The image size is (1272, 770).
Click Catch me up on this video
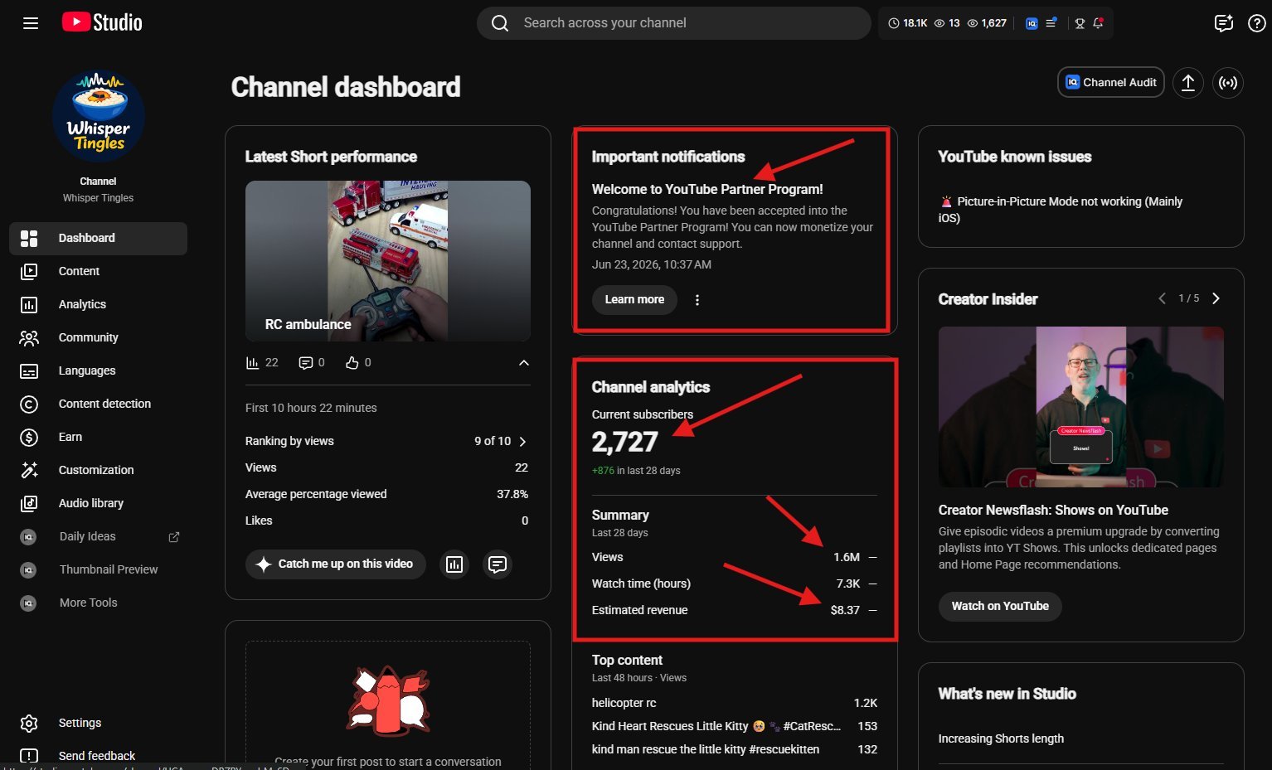335,564
